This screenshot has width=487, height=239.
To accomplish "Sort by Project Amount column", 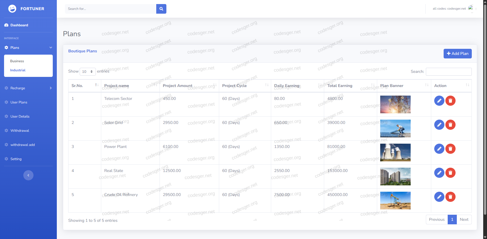I will 189,86.
